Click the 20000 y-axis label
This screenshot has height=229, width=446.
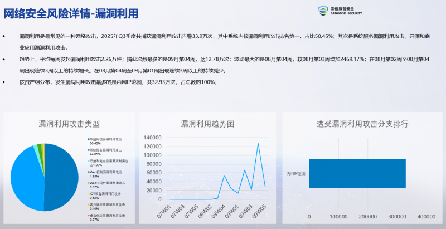tap(154, 191)
